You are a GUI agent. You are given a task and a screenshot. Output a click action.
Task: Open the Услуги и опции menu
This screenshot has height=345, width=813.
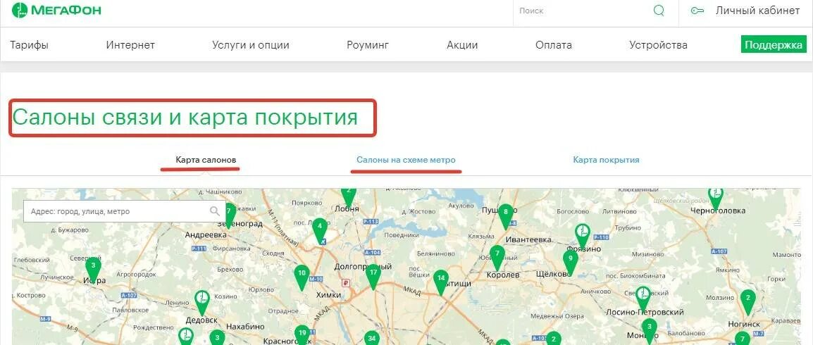(251, 45)
